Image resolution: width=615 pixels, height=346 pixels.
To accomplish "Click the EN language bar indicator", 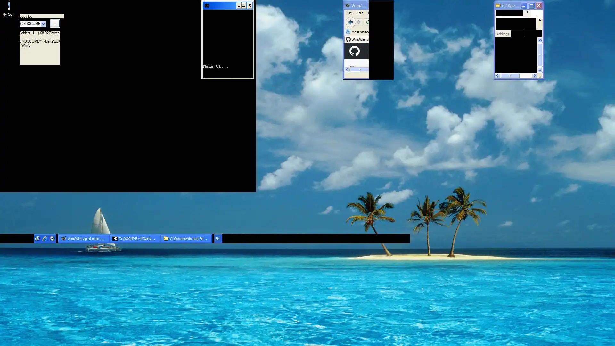I will [217, 239].
